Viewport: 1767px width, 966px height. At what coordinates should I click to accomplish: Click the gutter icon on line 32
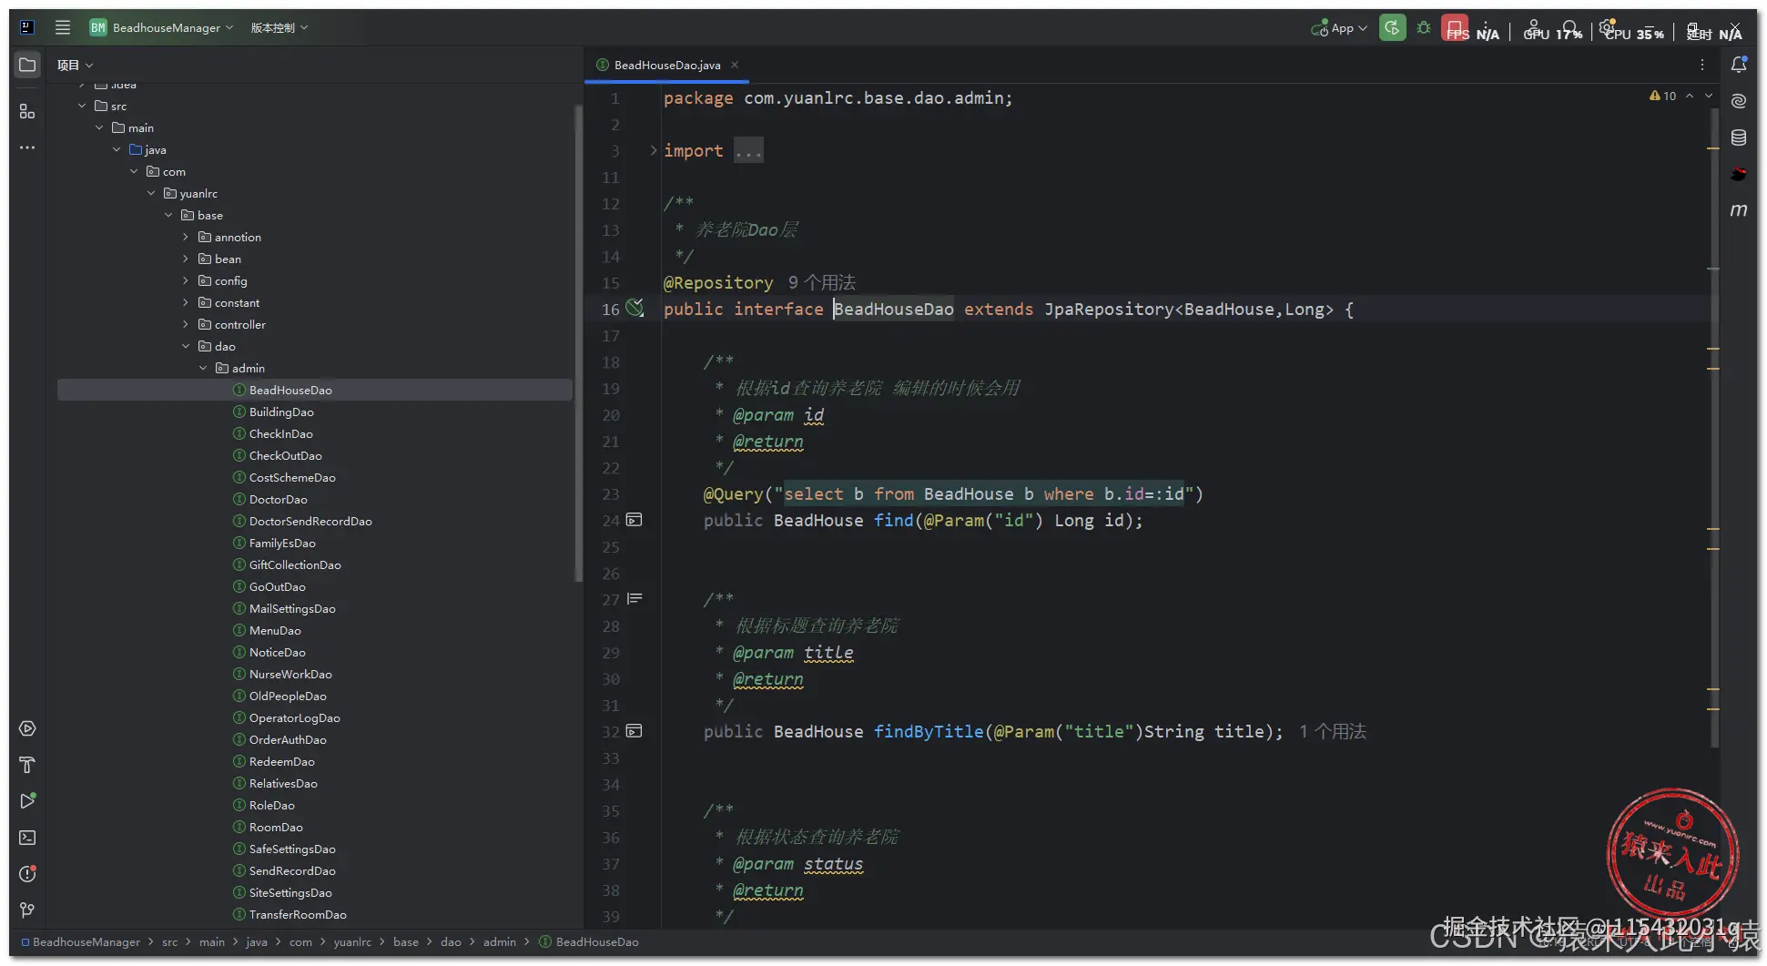tap(635, 731)
